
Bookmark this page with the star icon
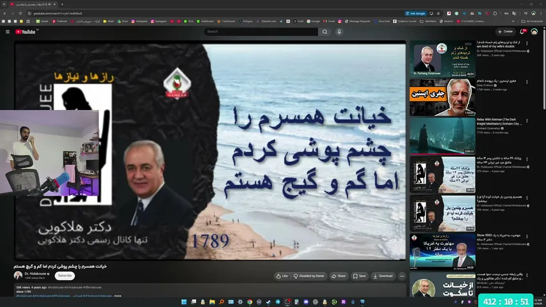click(x=438, y=13)
